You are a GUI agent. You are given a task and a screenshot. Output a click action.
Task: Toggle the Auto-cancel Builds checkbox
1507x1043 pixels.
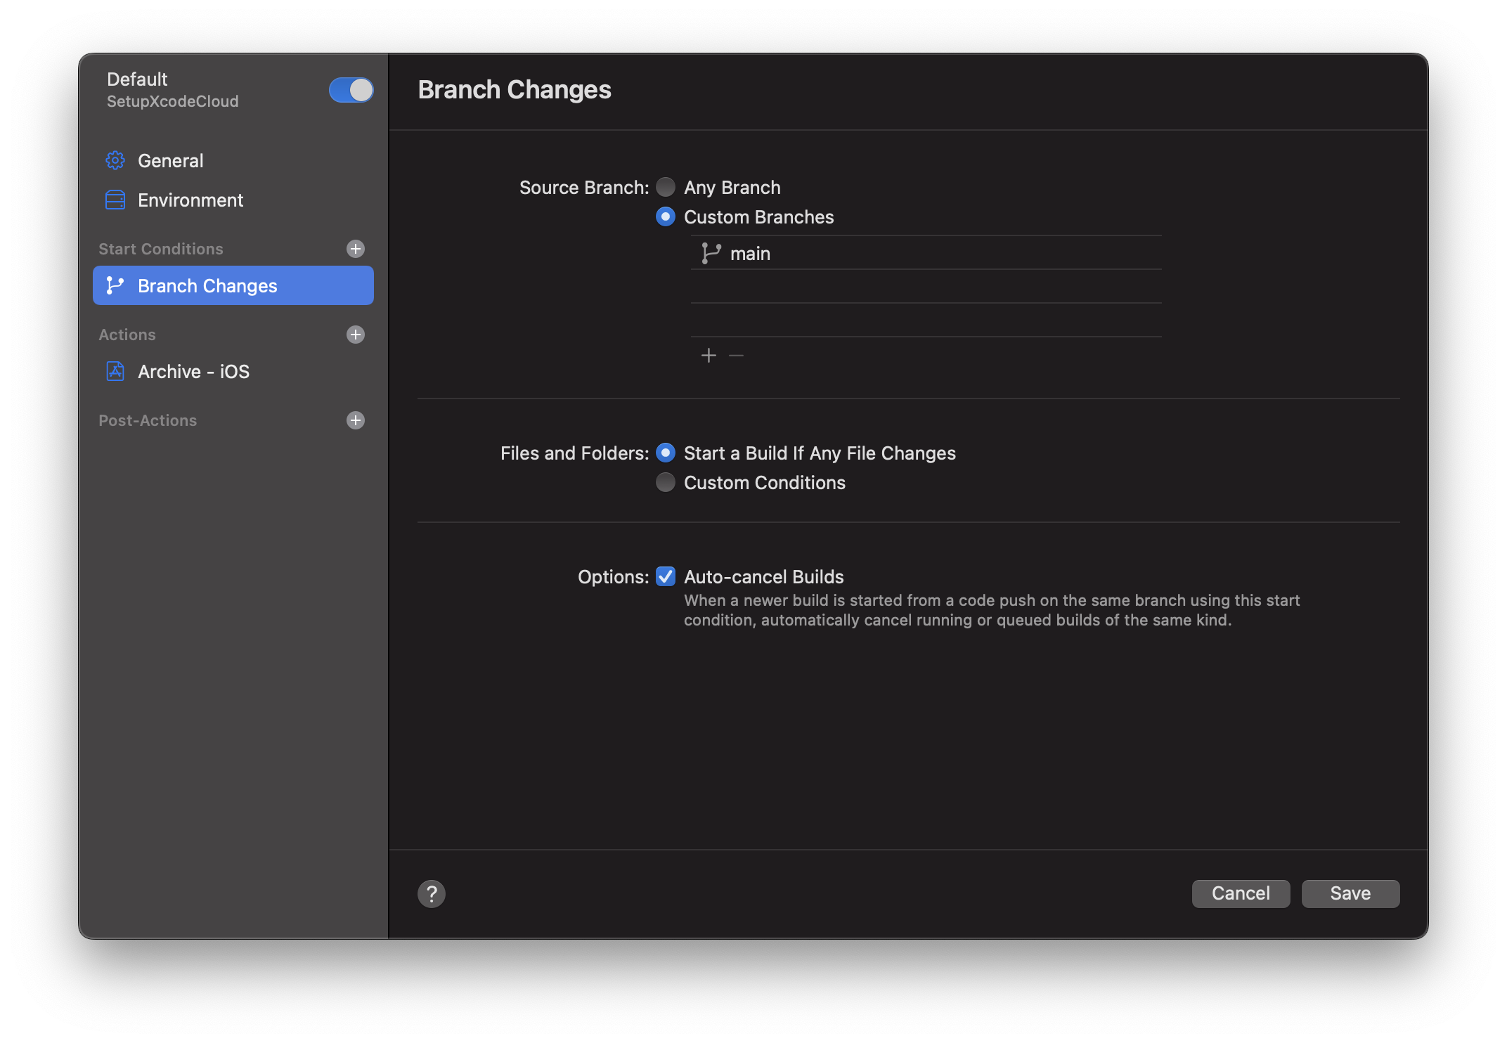click(666, 576)
